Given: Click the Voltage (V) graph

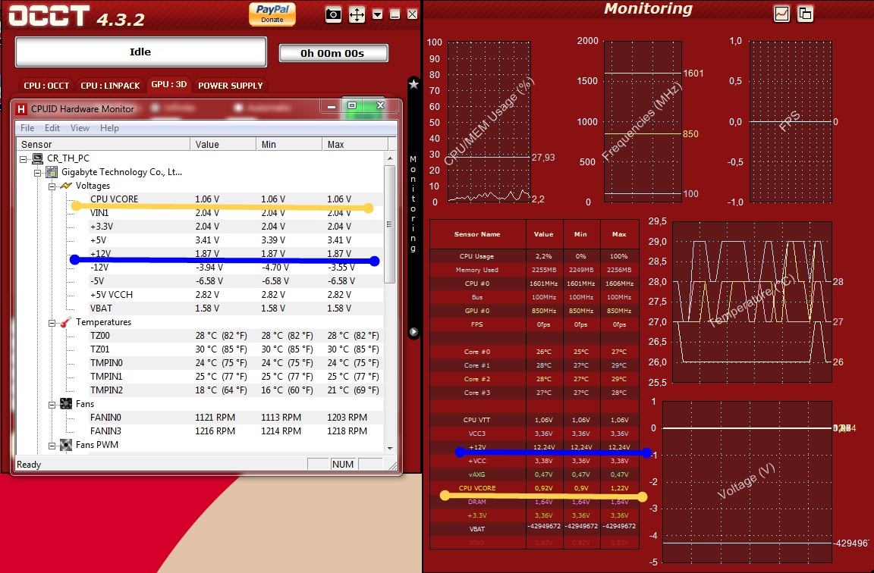Looking at the screenshot, I should click(747, 482).
